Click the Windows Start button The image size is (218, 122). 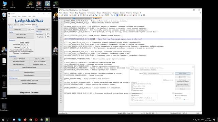[3, 120]
